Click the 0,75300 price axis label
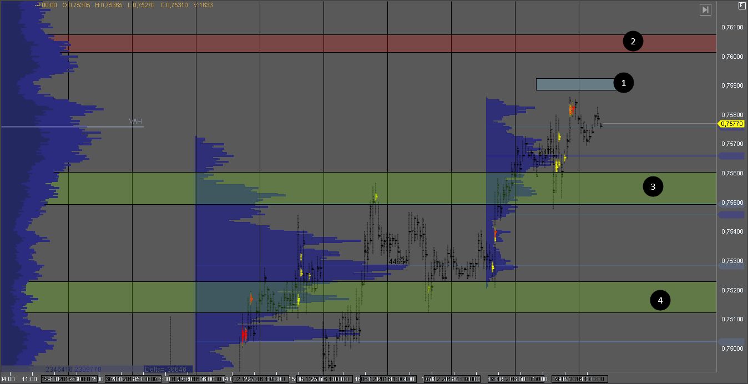 point(732,261)
